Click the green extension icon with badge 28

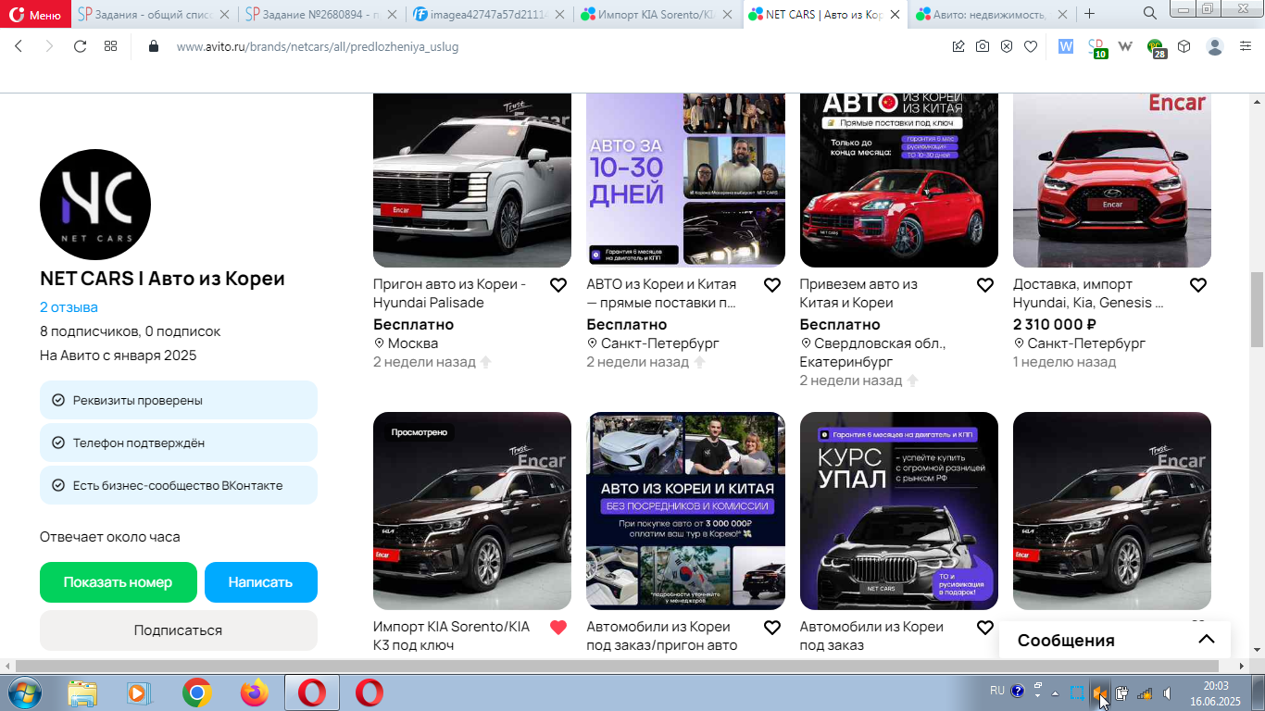pos(1156,48)
